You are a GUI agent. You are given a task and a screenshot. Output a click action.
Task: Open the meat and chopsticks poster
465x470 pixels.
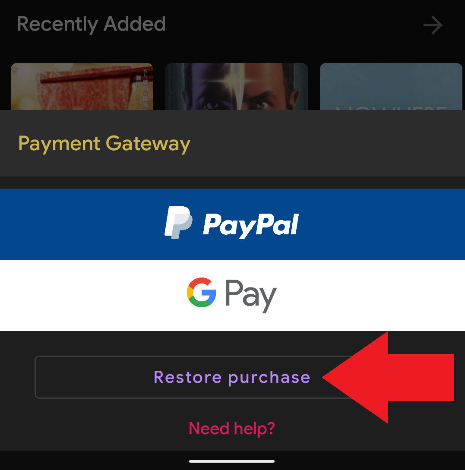coord(82,87)
